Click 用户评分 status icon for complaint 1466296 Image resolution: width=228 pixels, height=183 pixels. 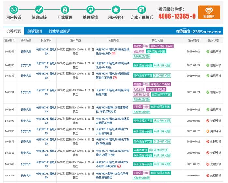coord(208,131)
